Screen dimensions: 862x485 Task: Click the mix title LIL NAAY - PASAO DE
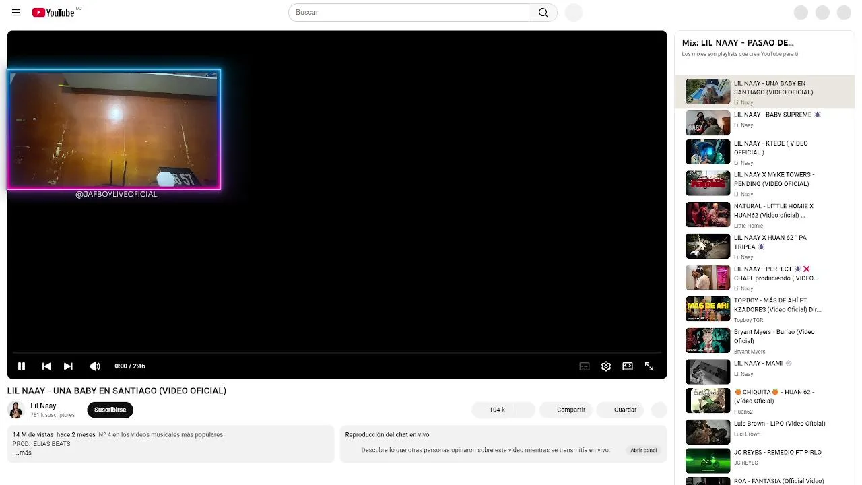(x=737, y=43)
